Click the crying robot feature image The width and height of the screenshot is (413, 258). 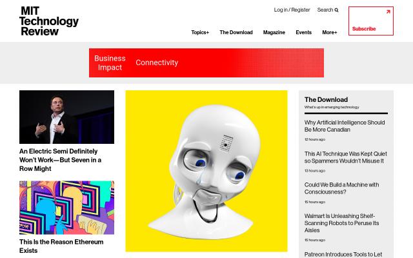tap(206, 171)
